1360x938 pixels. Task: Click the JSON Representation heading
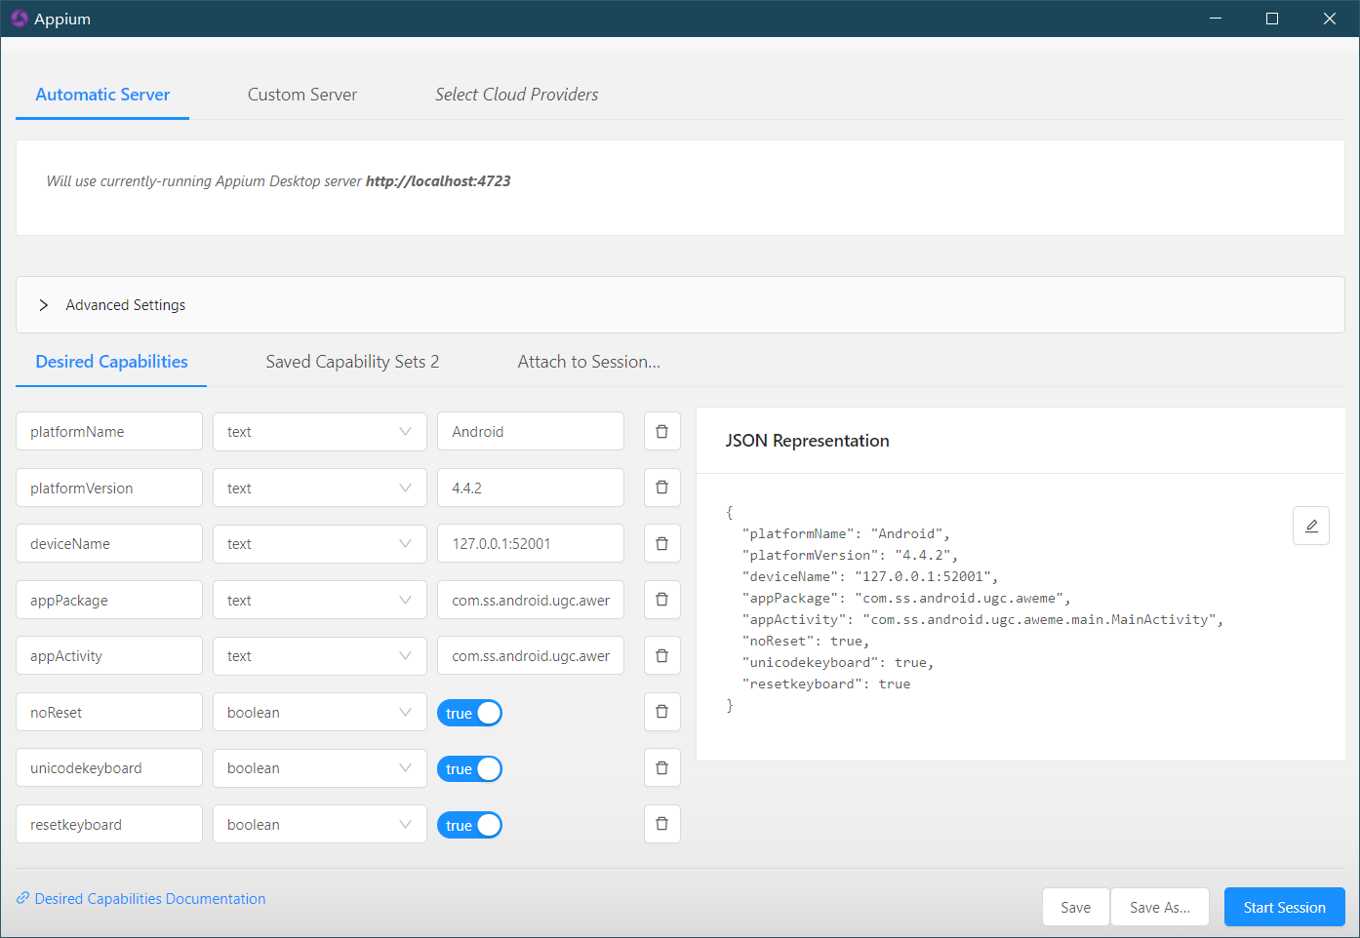[x=807, y=441]
